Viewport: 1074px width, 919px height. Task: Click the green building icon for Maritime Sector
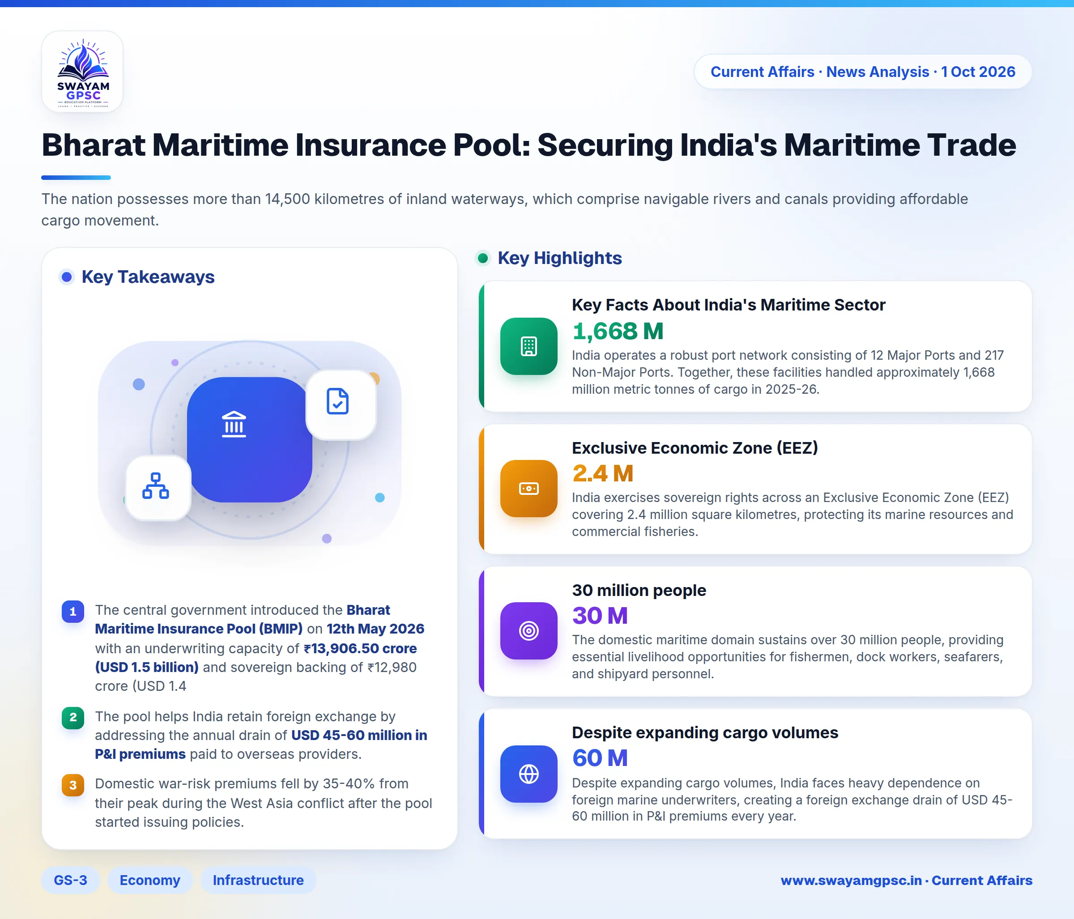click(x=528, y=346)
